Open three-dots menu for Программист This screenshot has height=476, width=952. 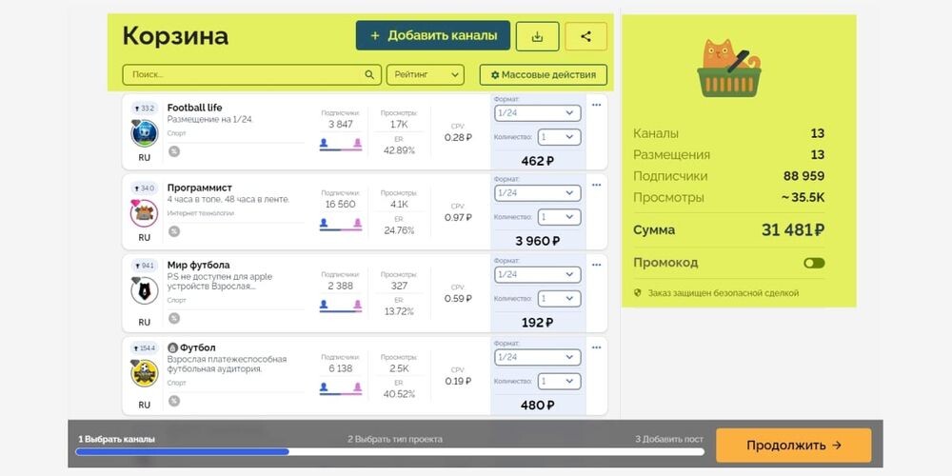596,185
